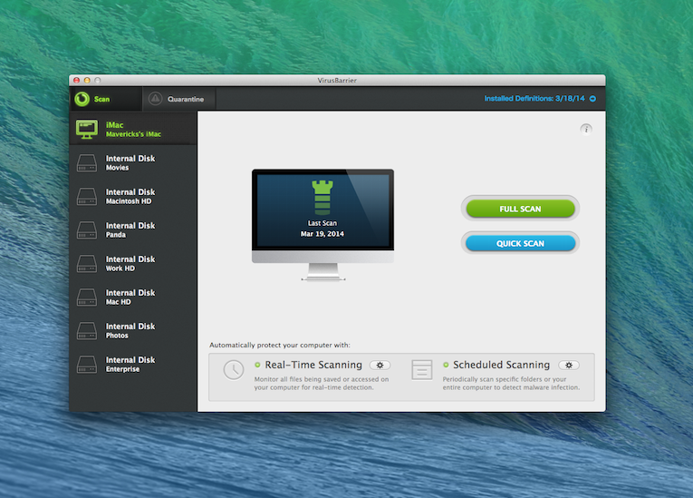
Task: Minimize the VirusBarrier window
Action: pos(87,80)
